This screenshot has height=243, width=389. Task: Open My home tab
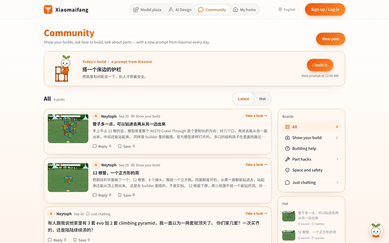pos(244,10)
